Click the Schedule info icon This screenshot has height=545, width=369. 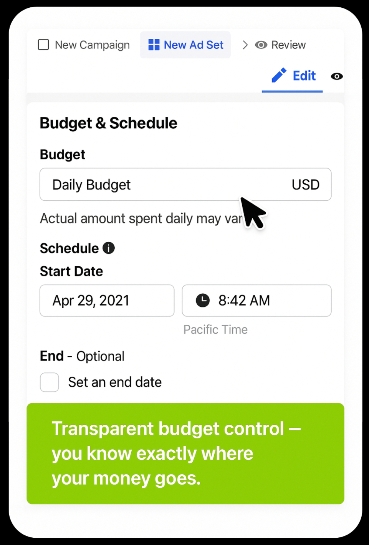tap(109, 248)
